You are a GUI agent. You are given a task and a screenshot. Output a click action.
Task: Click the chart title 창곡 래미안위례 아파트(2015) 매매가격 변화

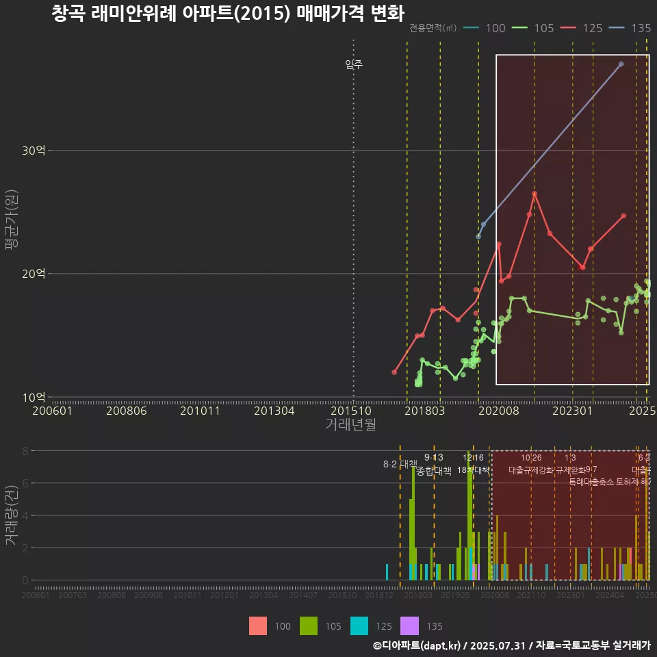tap(228, 14)
